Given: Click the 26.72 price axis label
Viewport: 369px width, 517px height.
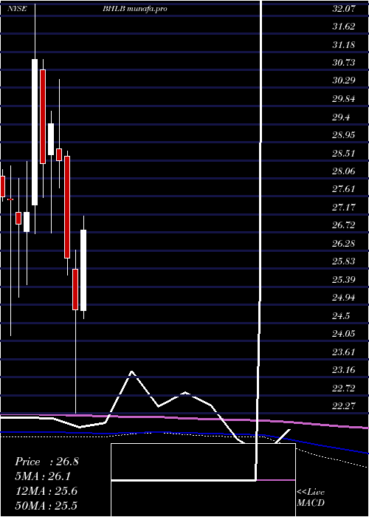Looking at the screenshot, I should click(x=344, y=225).
